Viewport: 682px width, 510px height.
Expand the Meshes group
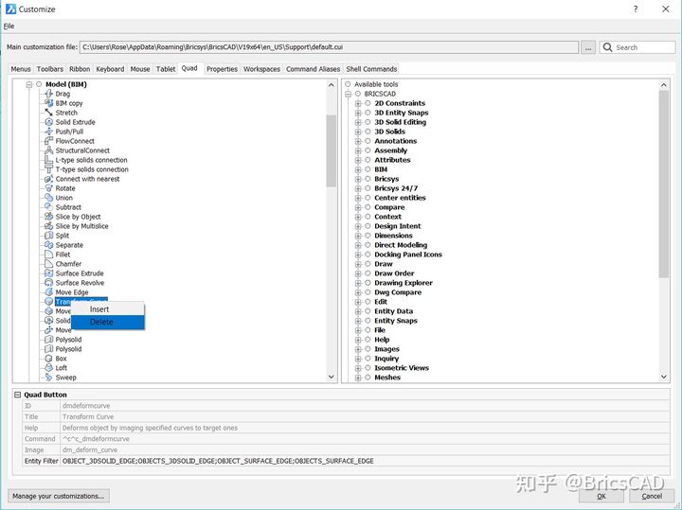coord(358,378)
